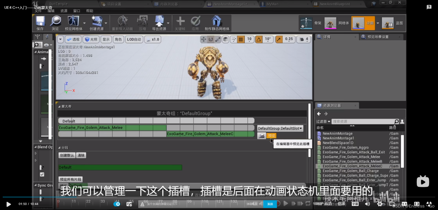This screenshot has height=210, width=438.
Task: Click the surface snapping icon in viewport
Action: coord(234,40)
